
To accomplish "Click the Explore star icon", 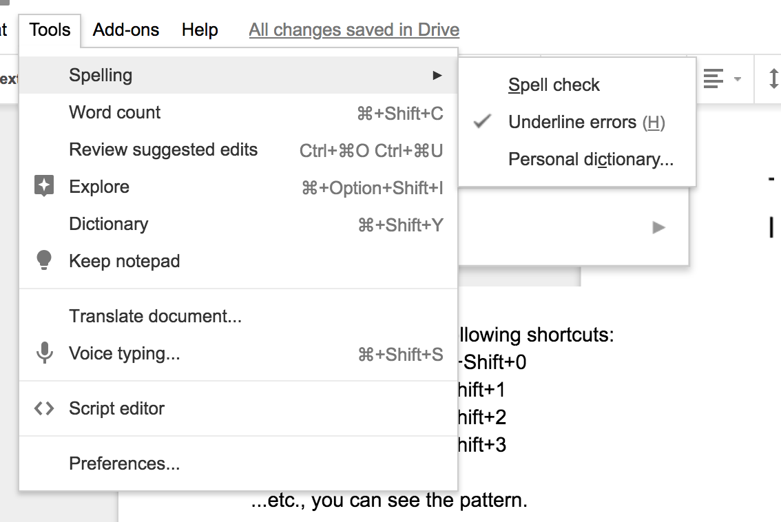I will pos(44,187).
